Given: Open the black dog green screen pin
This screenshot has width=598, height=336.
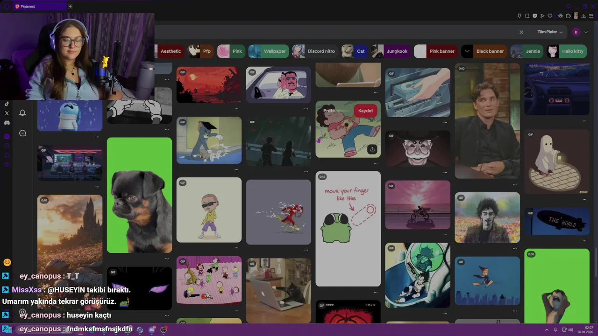Looking at the screenshot, I should pos(139,195).
